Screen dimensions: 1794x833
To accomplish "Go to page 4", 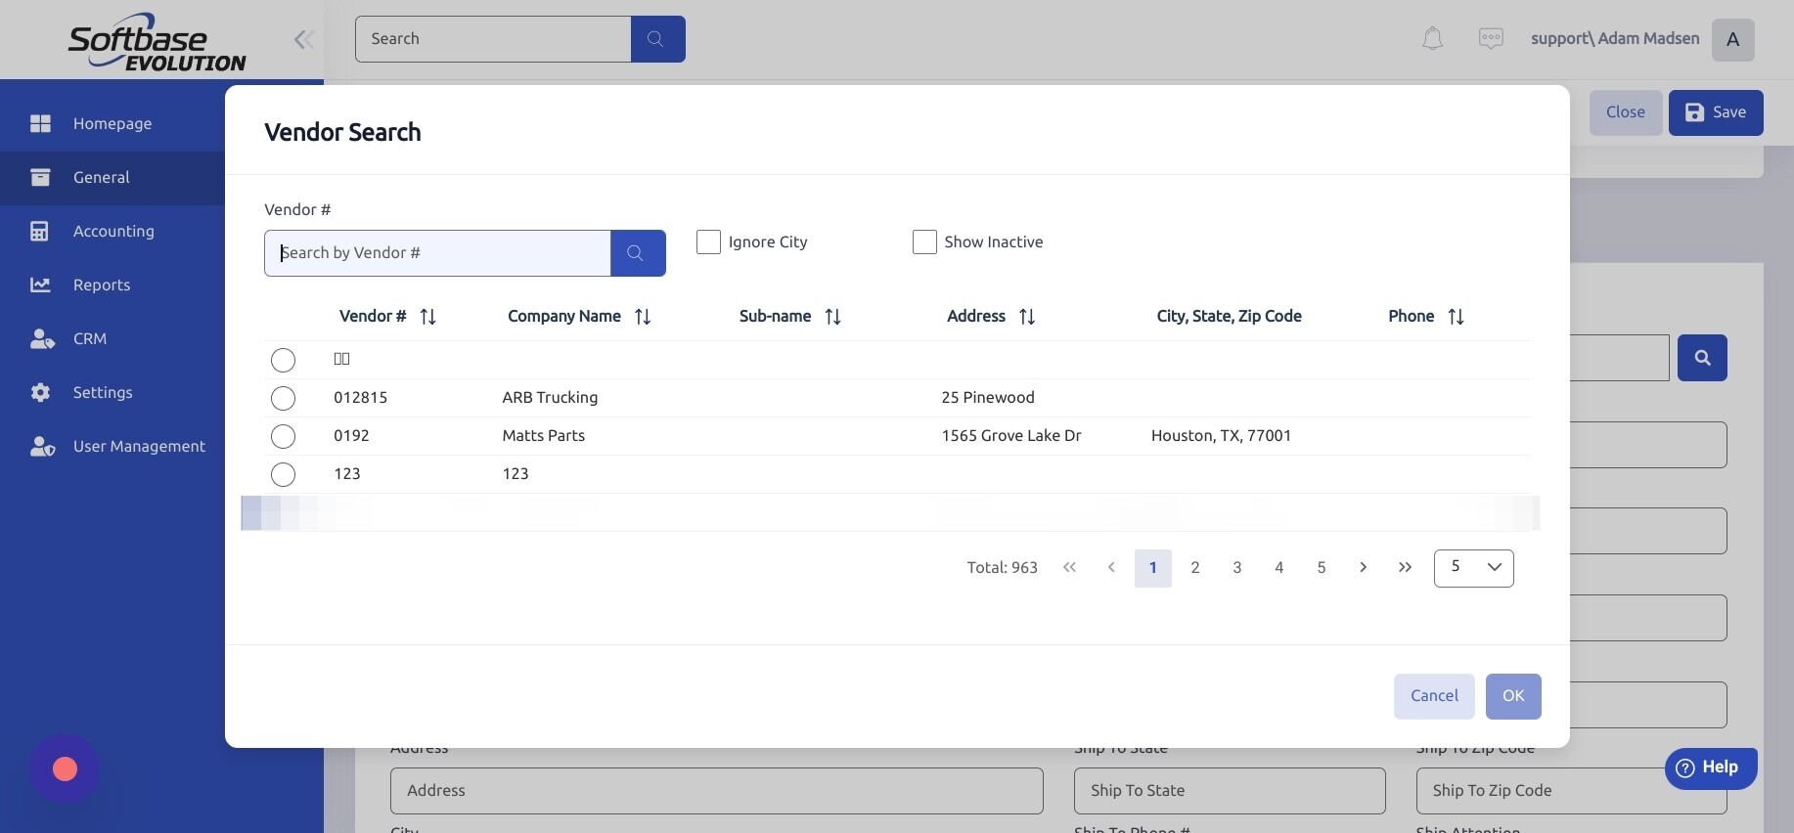I will coord(1279,568).
